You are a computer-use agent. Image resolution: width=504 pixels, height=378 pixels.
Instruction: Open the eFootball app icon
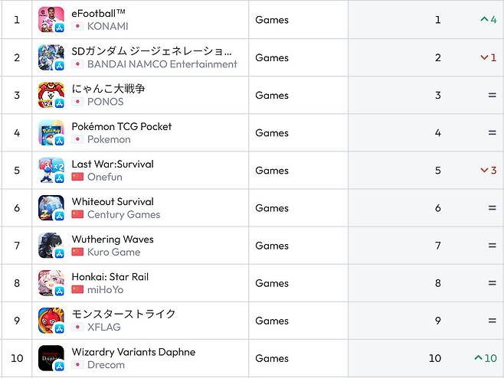pos(51,20)
